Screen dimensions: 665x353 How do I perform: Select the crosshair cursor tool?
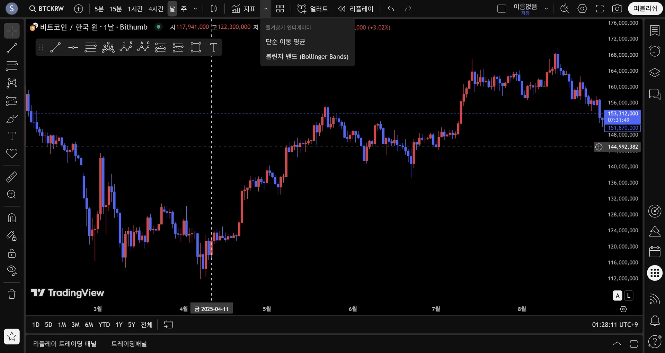(x=12, y=31)
